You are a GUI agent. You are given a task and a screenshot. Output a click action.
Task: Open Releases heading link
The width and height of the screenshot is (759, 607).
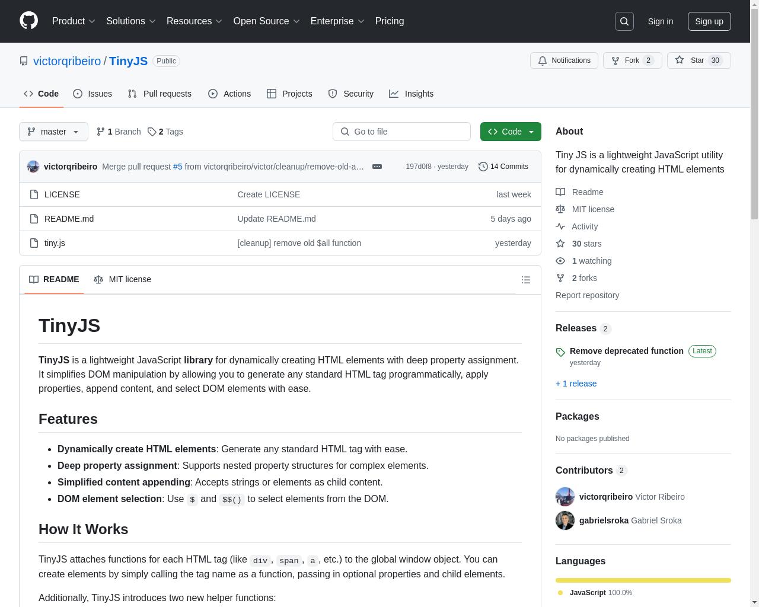(x=583, y=328)
